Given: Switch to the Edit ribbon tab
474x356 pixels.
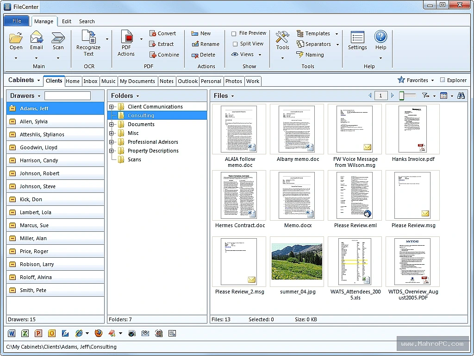Looking at the screenshot, I should [x=67, y=21].
